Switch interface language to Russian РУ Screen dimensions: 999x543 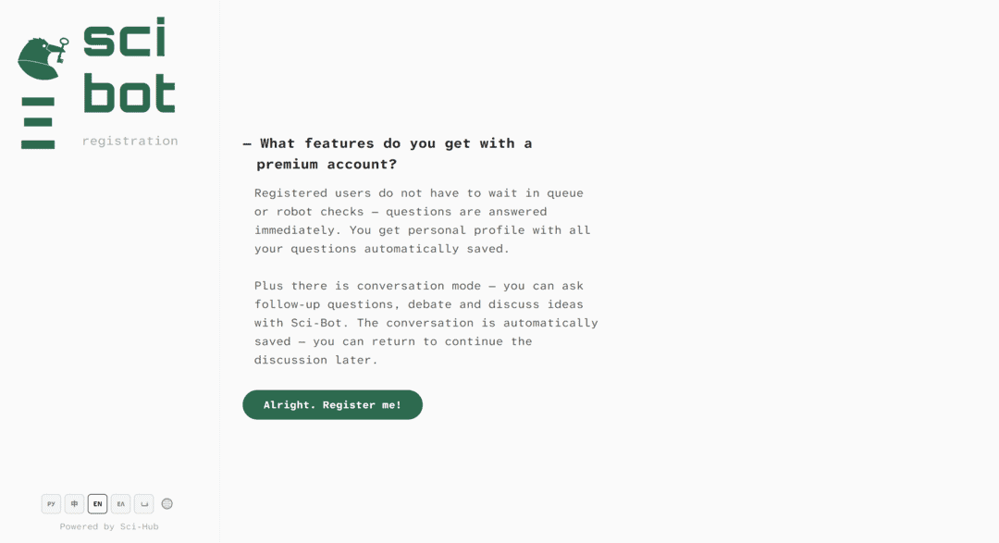pos(51,503)
